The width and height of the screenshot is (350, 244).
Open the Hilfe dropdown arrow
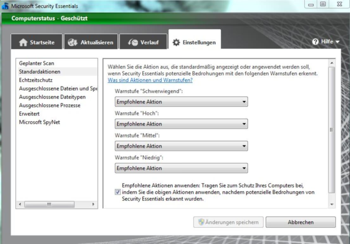pyautogui.click(x=338, y=42)
